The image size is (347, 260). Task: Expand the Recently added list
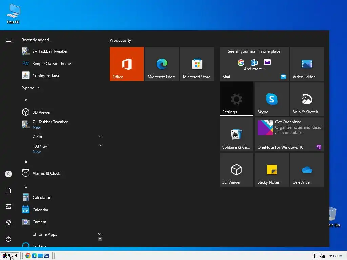(x=30, y=88)
